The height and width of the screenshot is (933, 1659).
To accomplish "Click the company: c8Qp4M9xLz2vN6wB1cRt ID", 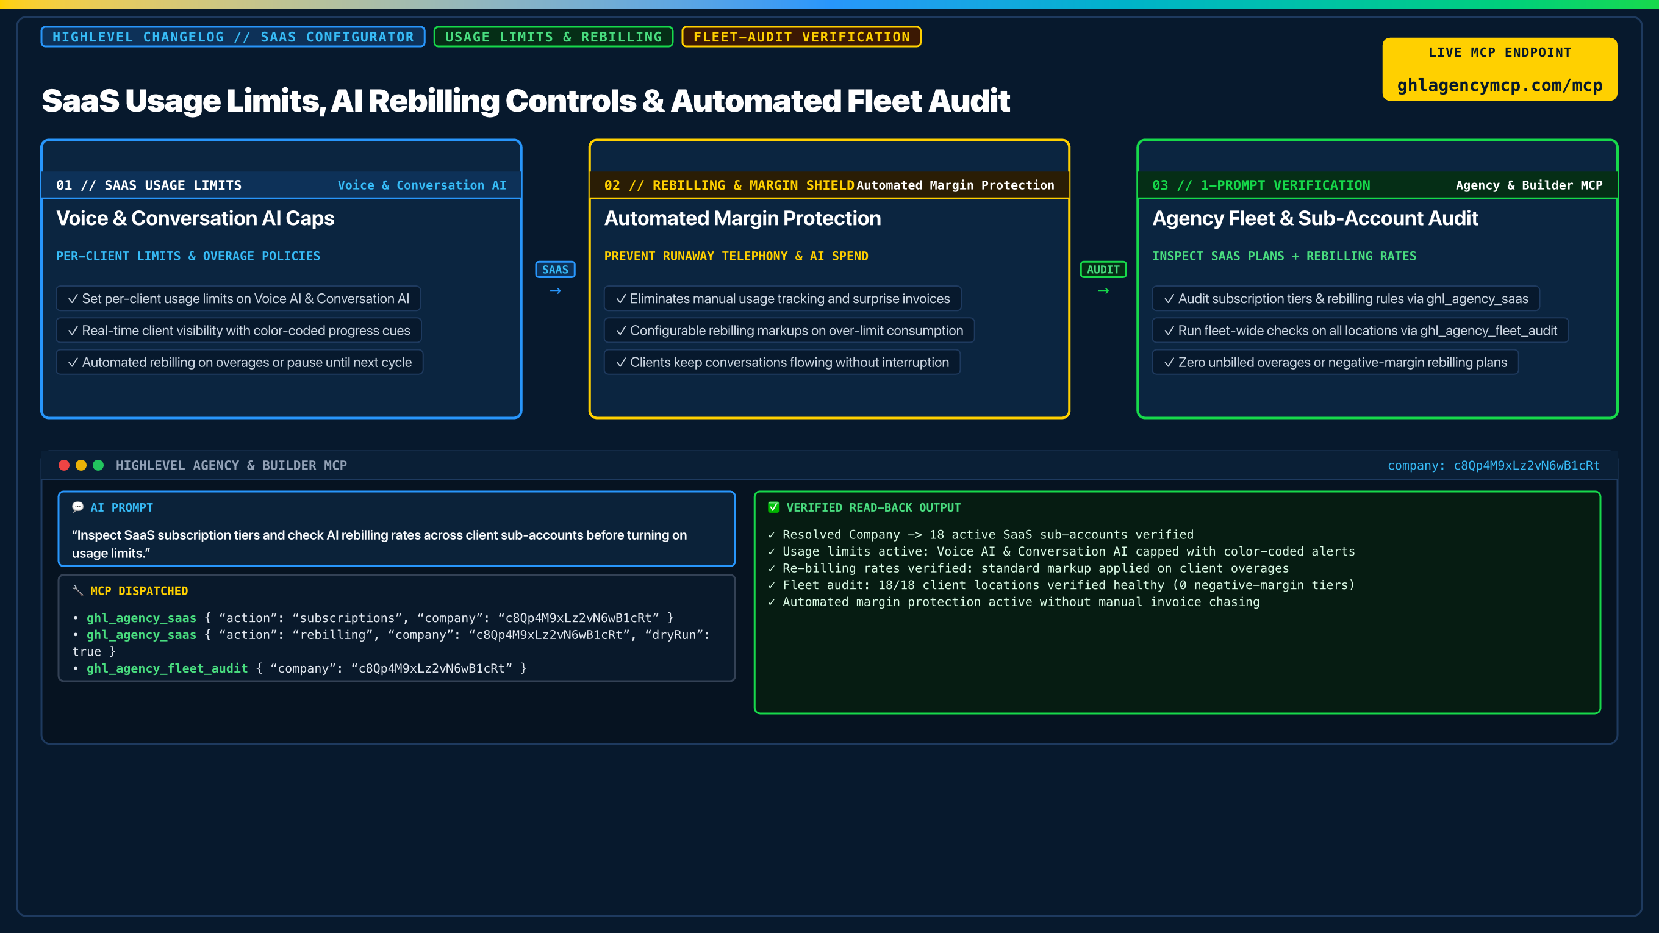I will tap(1494, 465).
